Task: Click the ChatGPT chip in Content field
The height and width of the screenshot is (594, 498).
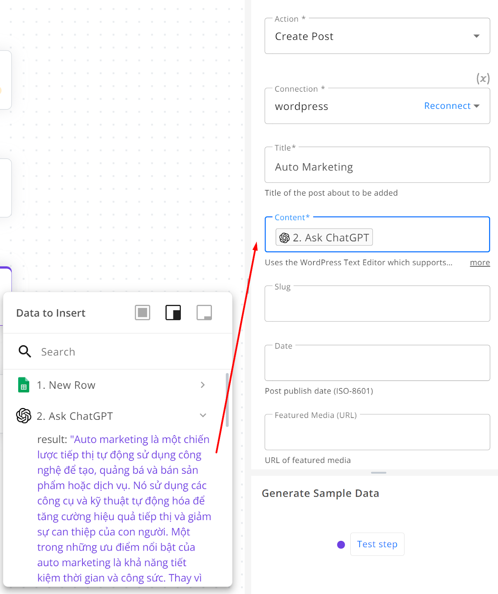Action: 324,237
